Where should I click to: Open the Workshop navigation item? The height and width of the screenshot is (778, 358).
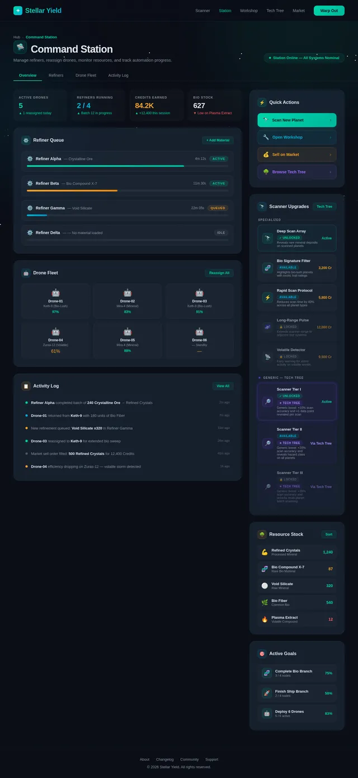(x=249, y=11)
